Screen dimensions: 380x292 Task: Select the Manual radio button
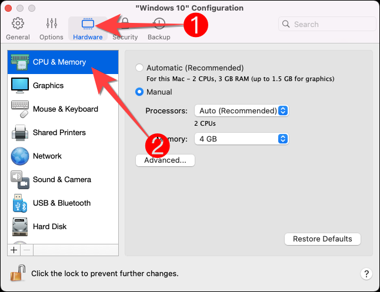(x=139, y=92)
